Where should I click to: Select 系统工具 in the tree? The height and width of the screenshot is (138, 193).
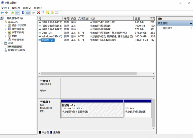pyautogui.click(x=13, y=22)
